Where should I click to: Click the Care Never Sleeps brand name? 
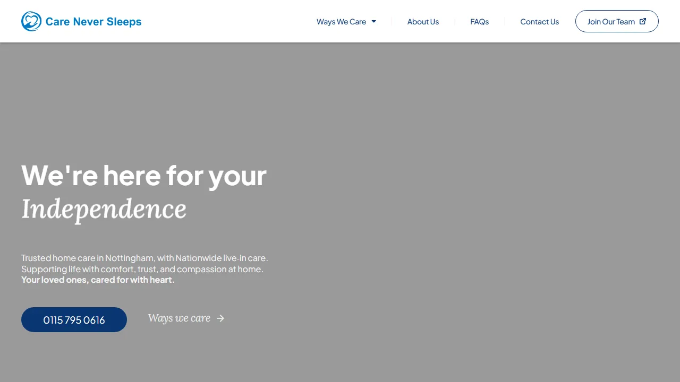[x=93, y=22]
